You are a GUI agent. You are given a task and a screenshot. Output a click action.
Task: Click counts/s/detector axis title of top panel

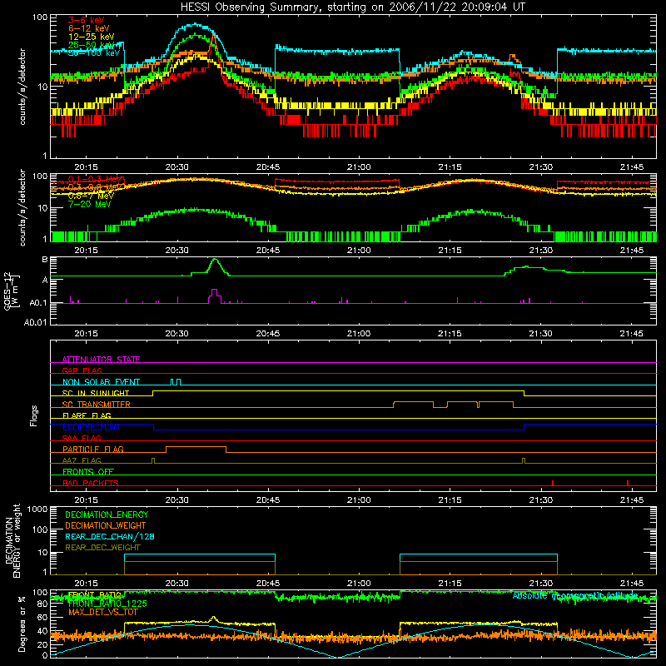22,87
